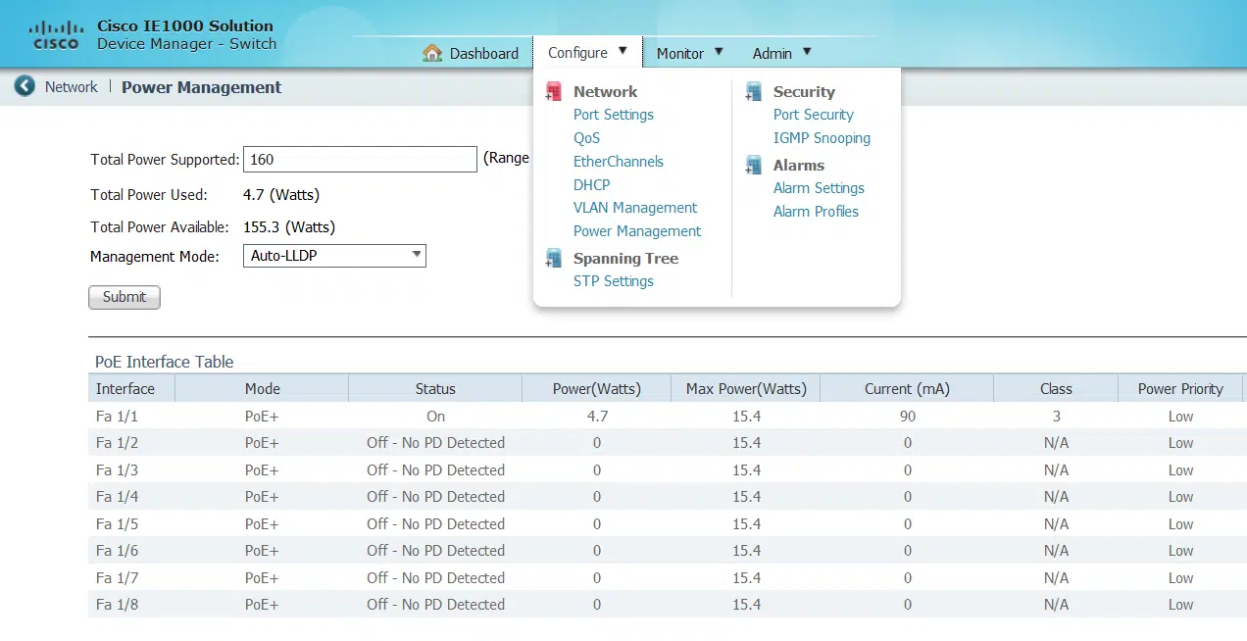Click the On status for Fa 1/1

(435, 417)
